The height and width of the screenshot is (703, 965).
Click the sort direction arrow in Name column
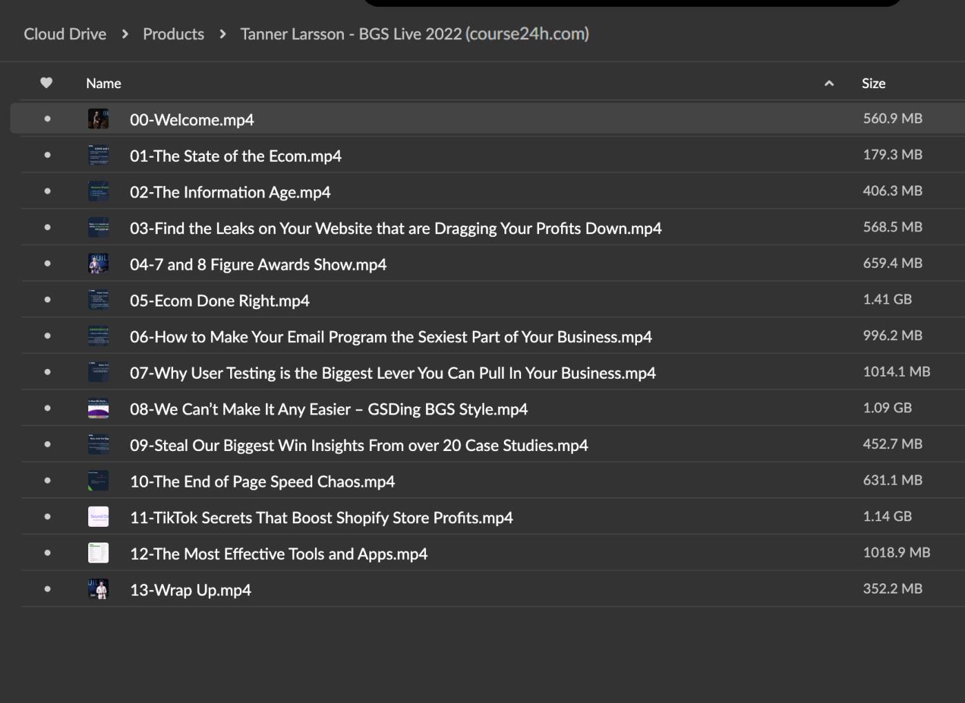coord(829,83)
